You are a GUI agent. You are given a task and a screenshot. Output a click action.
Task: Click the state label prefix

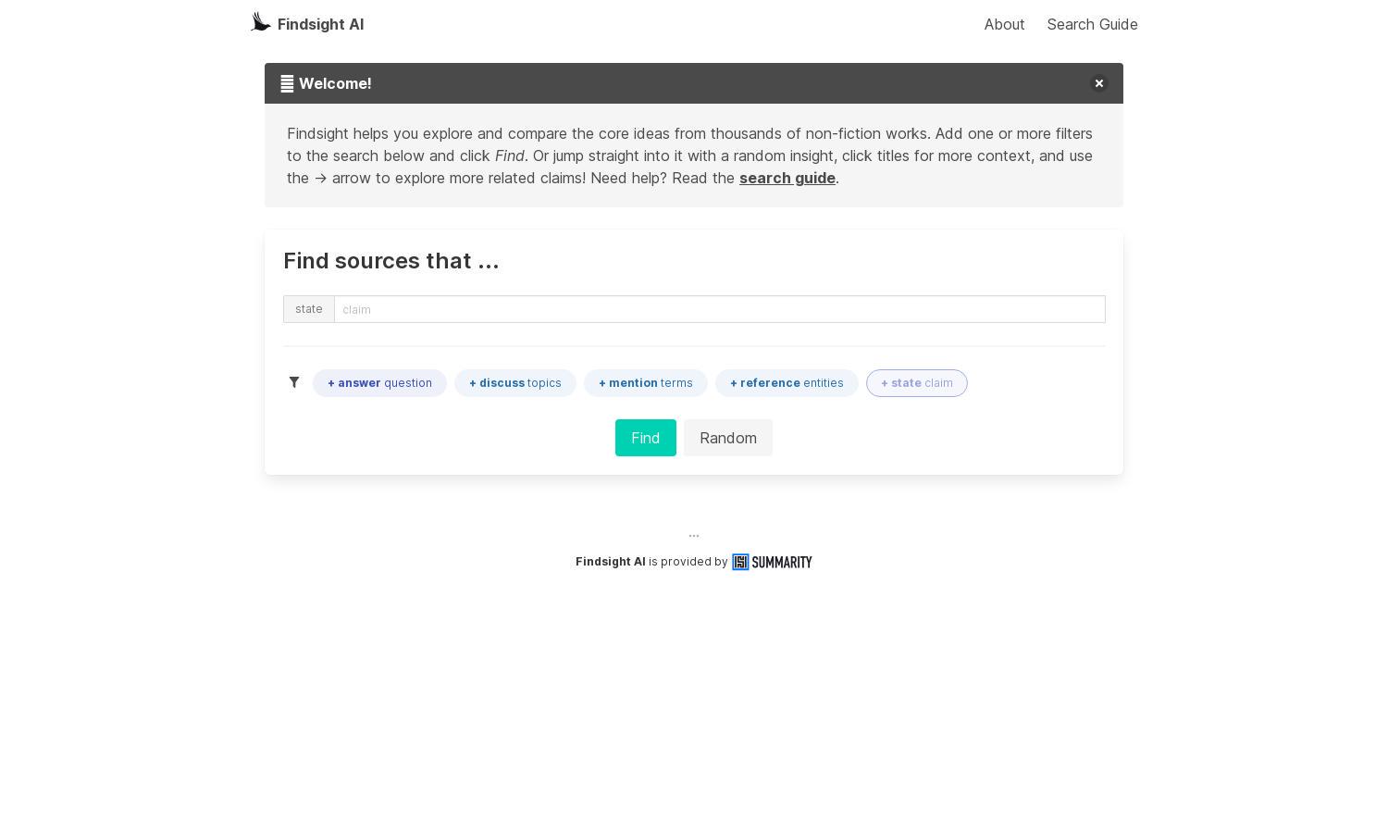point(308,309)
